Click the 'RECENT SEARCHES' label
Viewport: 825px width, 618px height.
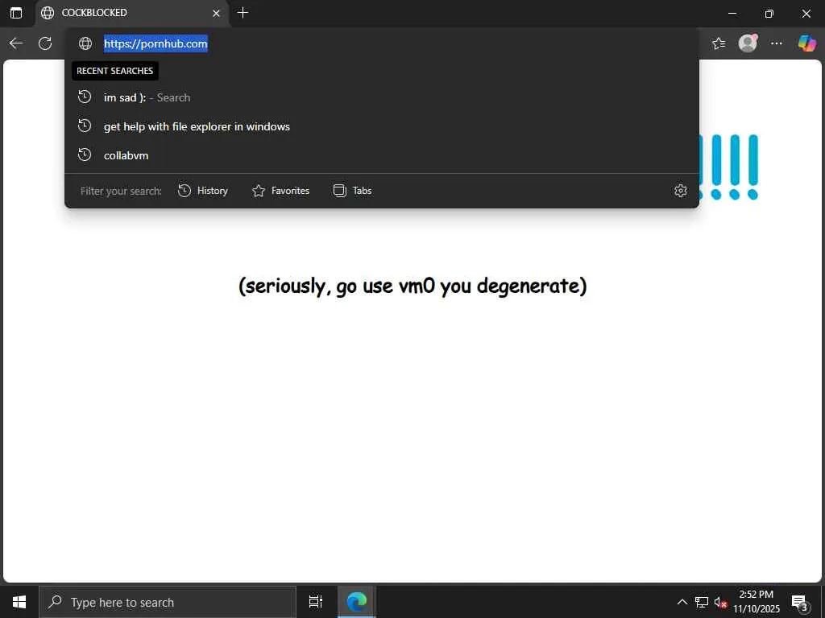[114, 71]
